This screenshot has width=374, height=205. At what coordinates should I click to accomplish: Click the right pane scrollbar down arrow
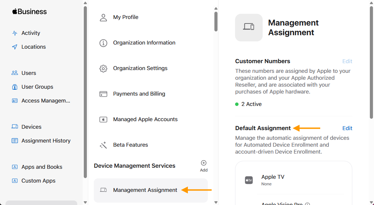pyautogui.click(x=371, y=202)
